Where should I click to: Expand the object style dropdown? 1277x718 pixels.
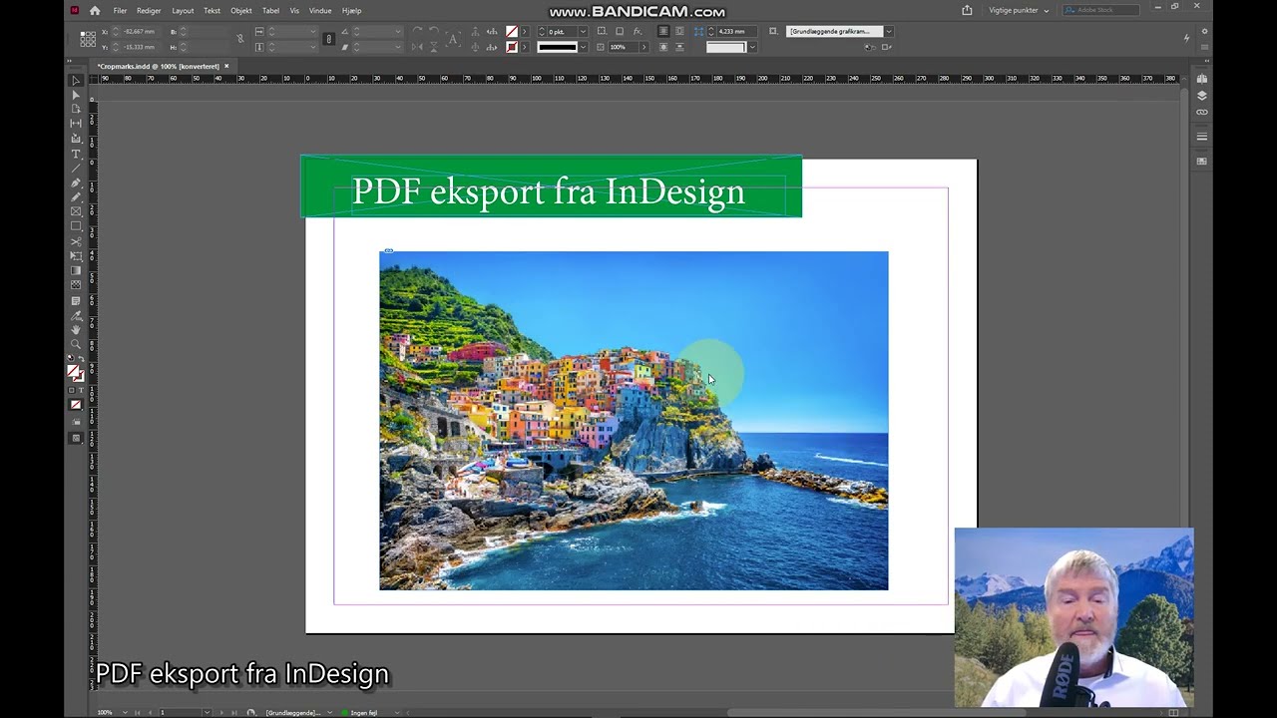[889, 32]
